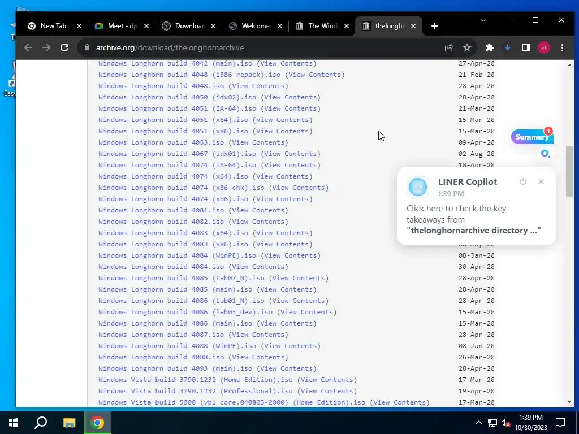Viewport: 579px width, 434px height.
Task: Click the LINER Copilot avatar icon
Action: point(418,187)
